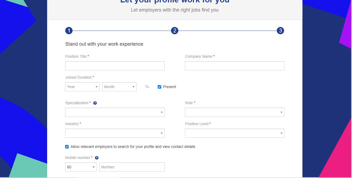Image resolution: width=352 pixels, height=178 pixels.
Task: Uncheck the Present checkbox
Action: [159, 87]
